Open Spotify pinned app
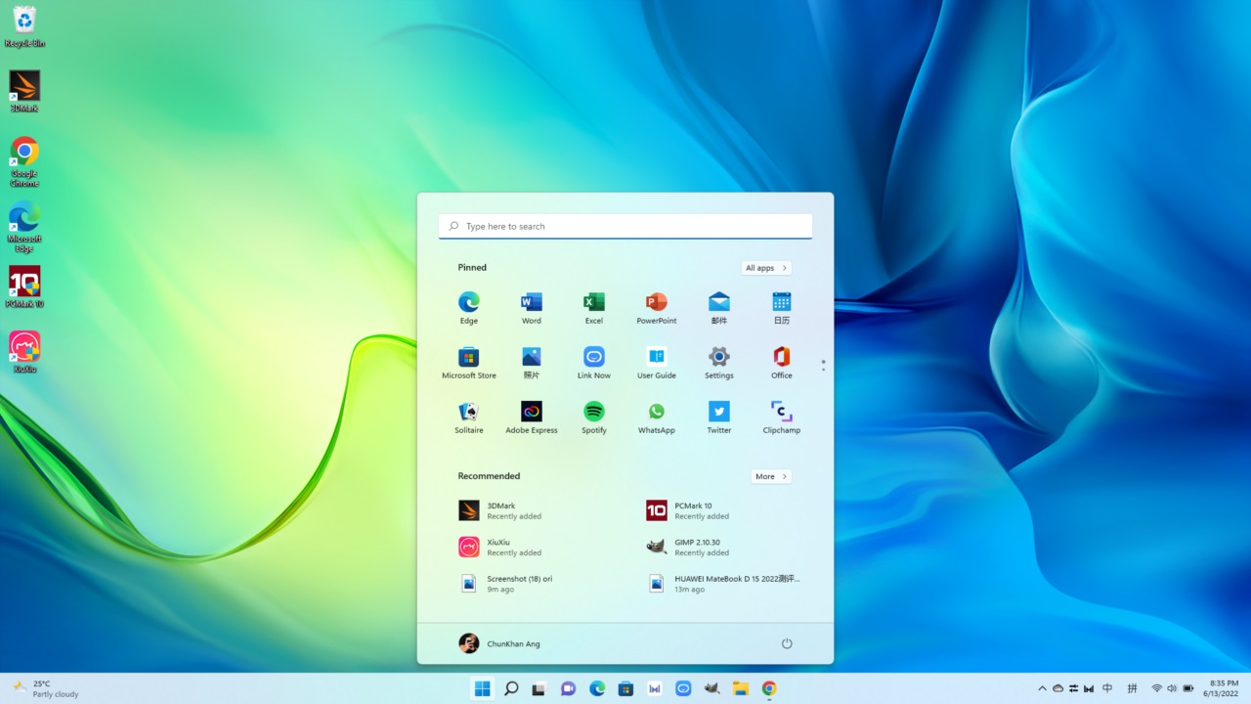Image resolution: width=1251 pixels, height=704 pixels. [594, 417]
